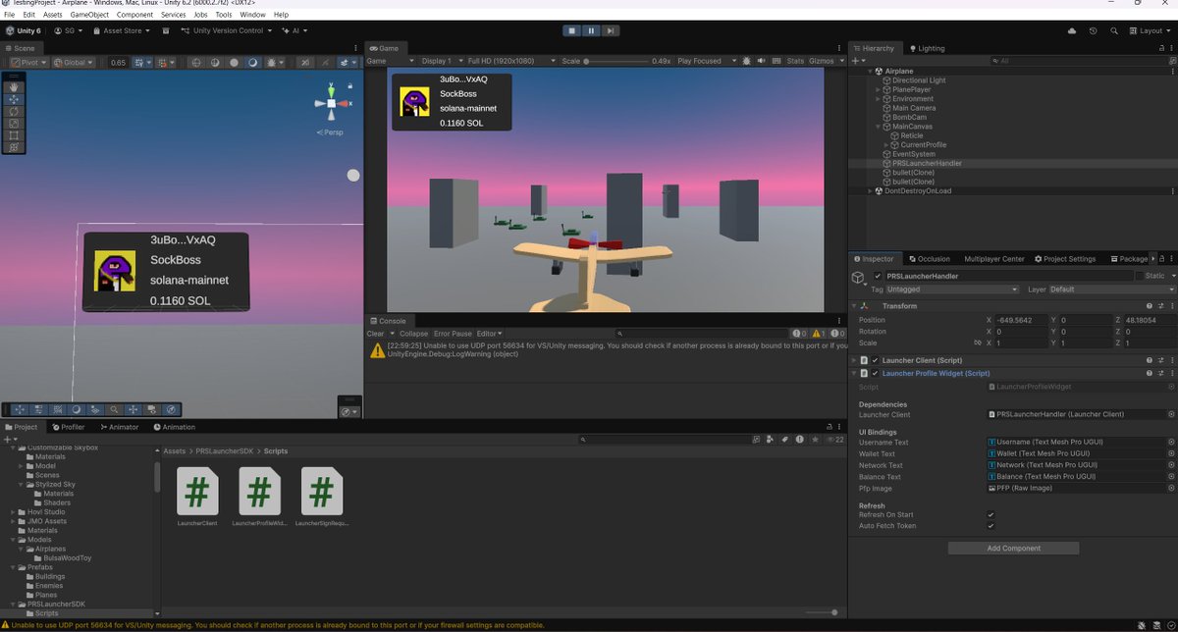1178x632 pixels.
Task: Toggle warning count filter in Console
Action: (x=820, y=334)
